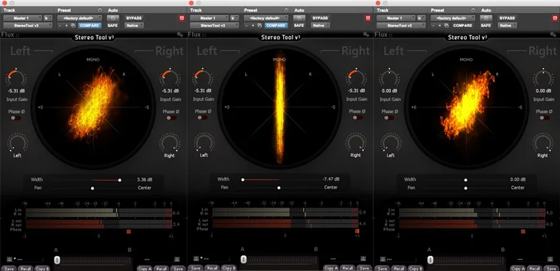Click A/B morph slider handle in middle window
The width and height of the screenshot is (560, 271).
[x=243, y=260]
